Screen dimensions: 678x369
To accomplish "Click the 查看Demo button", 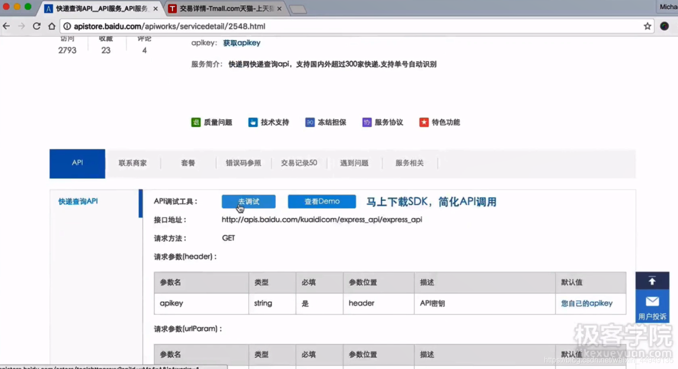I will coord(322,201).
